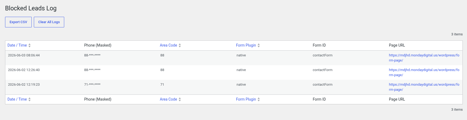Click footer Page URL column label
Viewport: 467px width, 120px height.
pos(397,99)
